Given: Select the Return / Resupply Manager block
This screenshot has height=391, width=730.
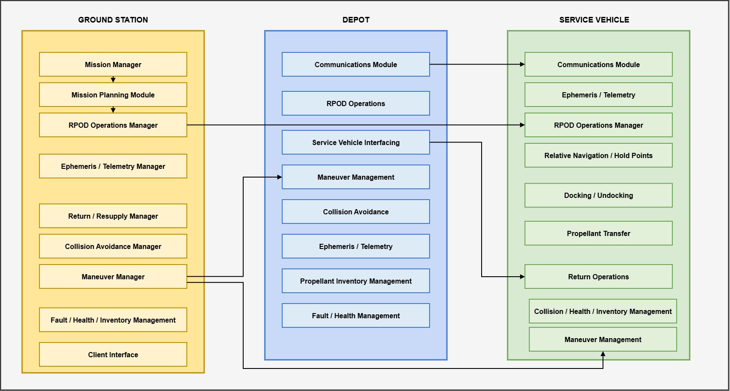Looking at the screenshot, I should (113, 216).
